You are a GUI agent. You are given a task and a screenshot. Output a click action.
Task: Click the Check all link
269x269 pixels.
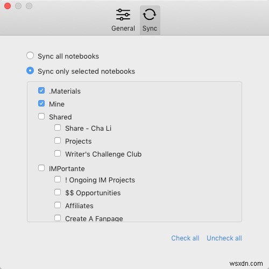185,238
